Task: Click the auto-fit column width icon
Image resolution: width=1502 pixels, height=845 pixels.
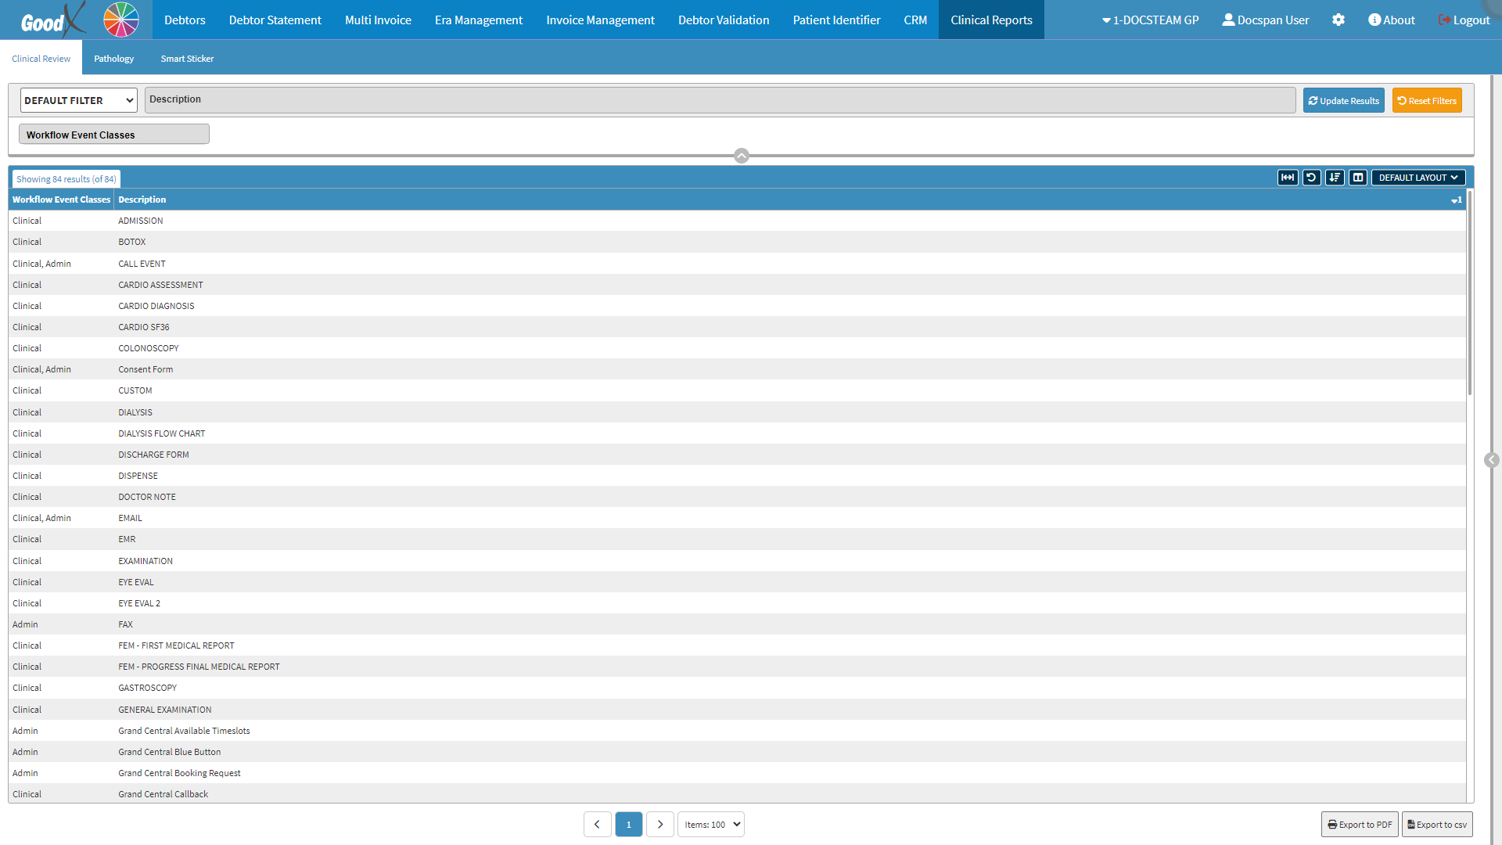Action: [x=1288, y=178]
